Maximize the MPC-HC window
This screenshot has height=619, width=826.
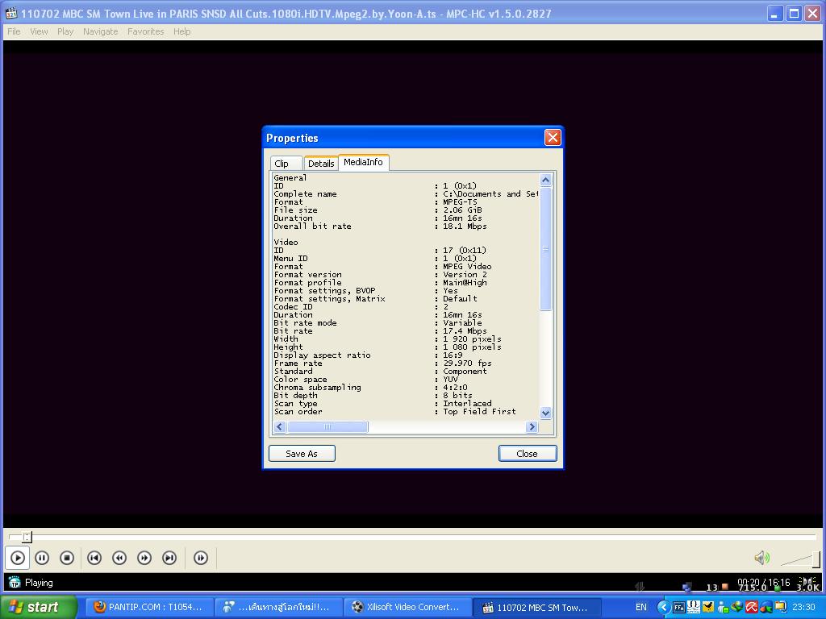tap(794, 14)
